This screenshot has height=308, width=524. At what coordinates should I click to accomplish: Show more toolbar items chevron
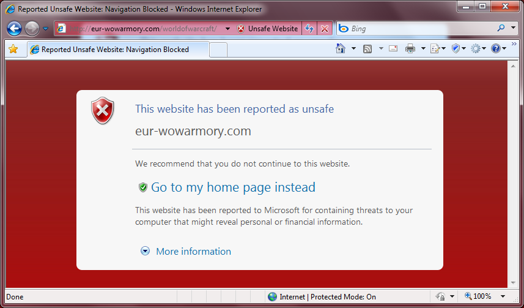[x=514, y=44]
